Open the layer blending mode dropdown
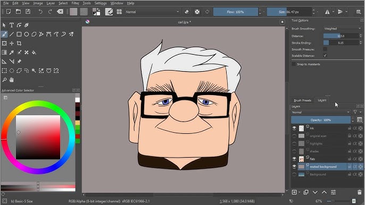This screenshot has height=205, width=365. (x=321, y=112)
